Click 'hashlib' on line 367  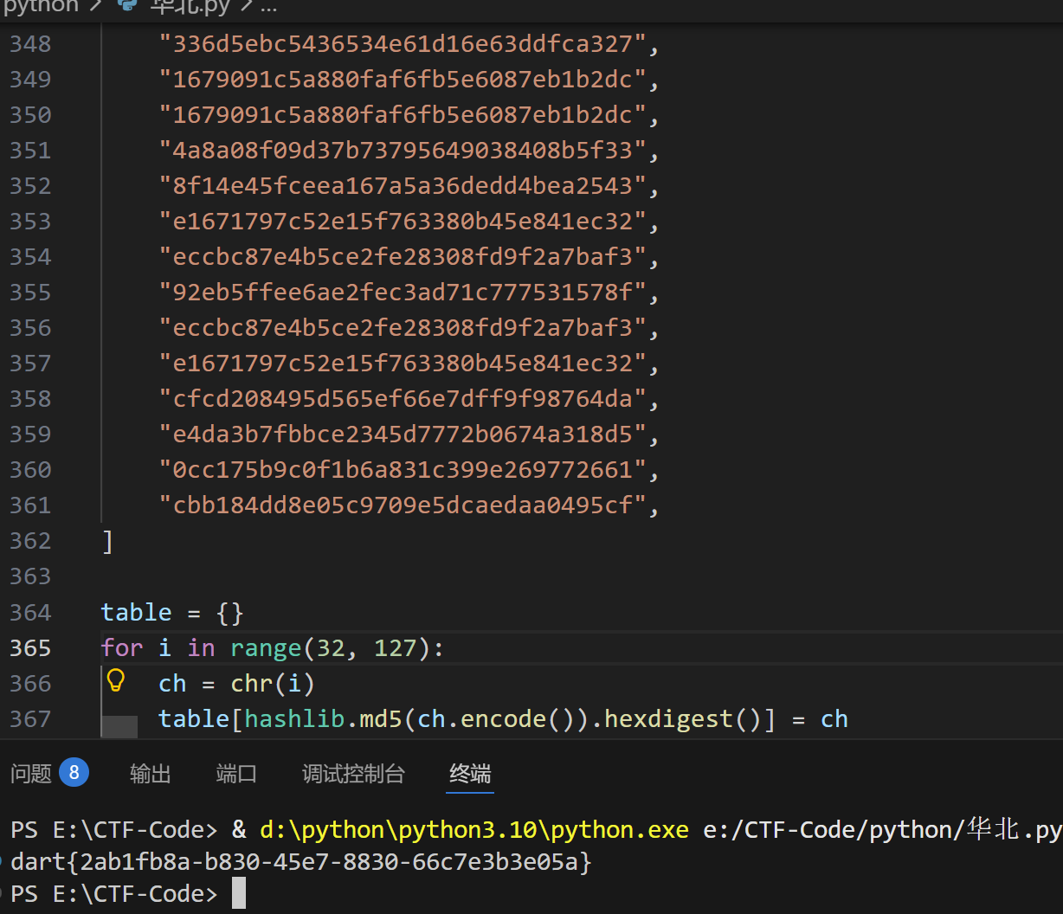(294, 718)
